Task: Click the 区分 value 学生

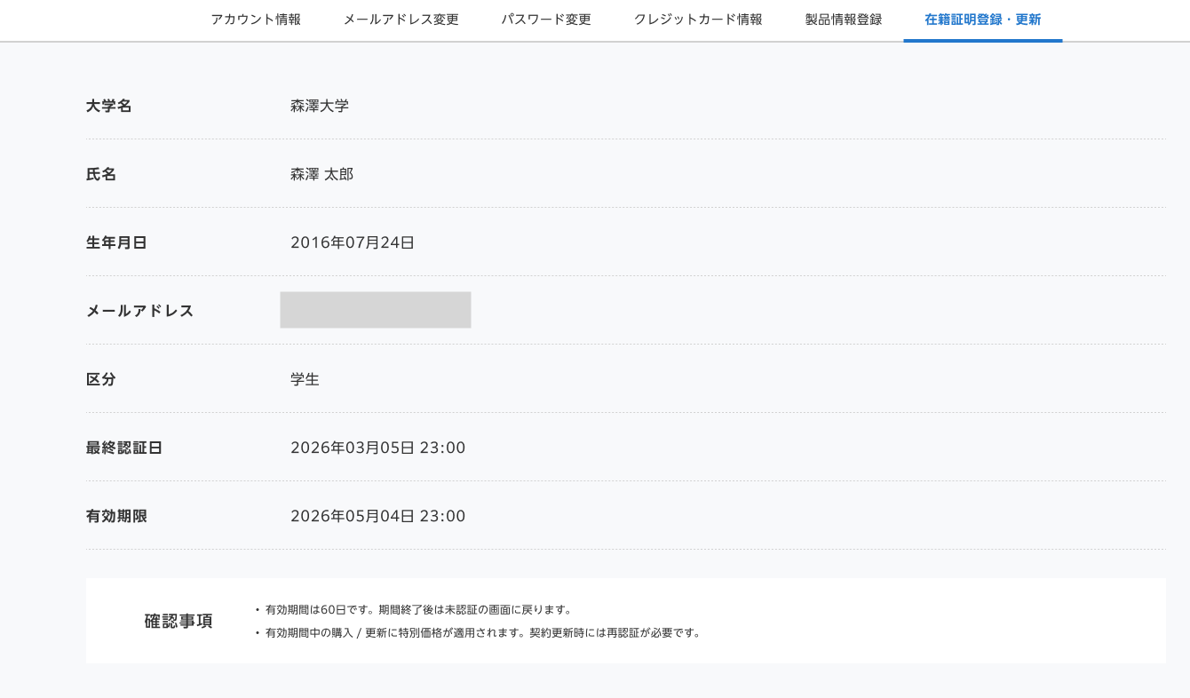Action: click(305, 379)
